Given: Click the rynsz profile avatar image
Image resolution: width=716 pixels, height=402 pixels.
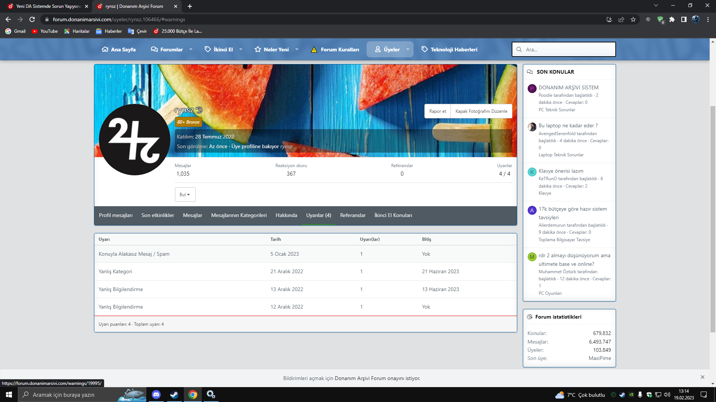Looking at the screenshot, I should (x=134, y=140).
